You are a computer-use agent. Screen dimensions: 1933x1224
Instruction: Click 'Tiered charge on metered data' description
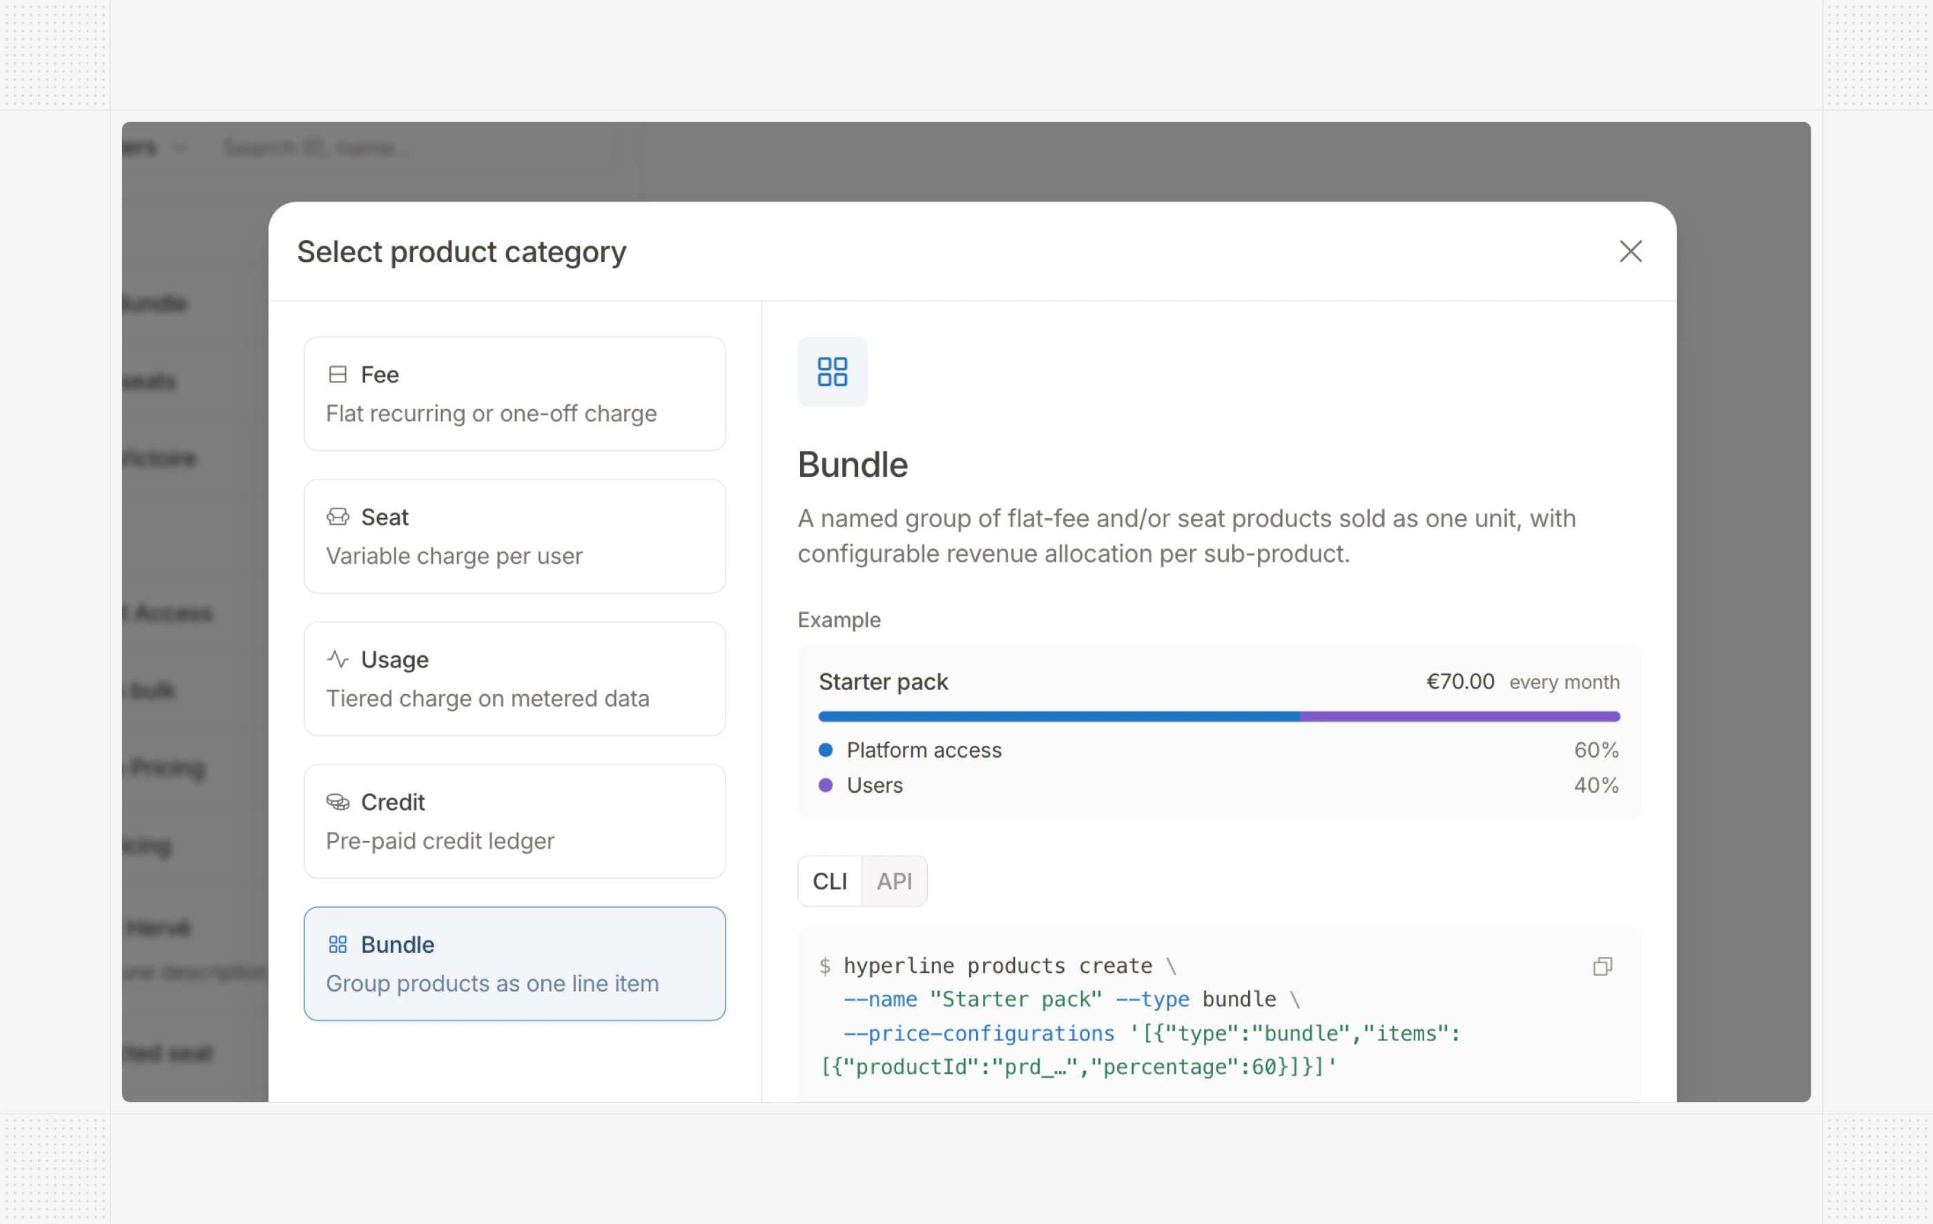point(487,699)
